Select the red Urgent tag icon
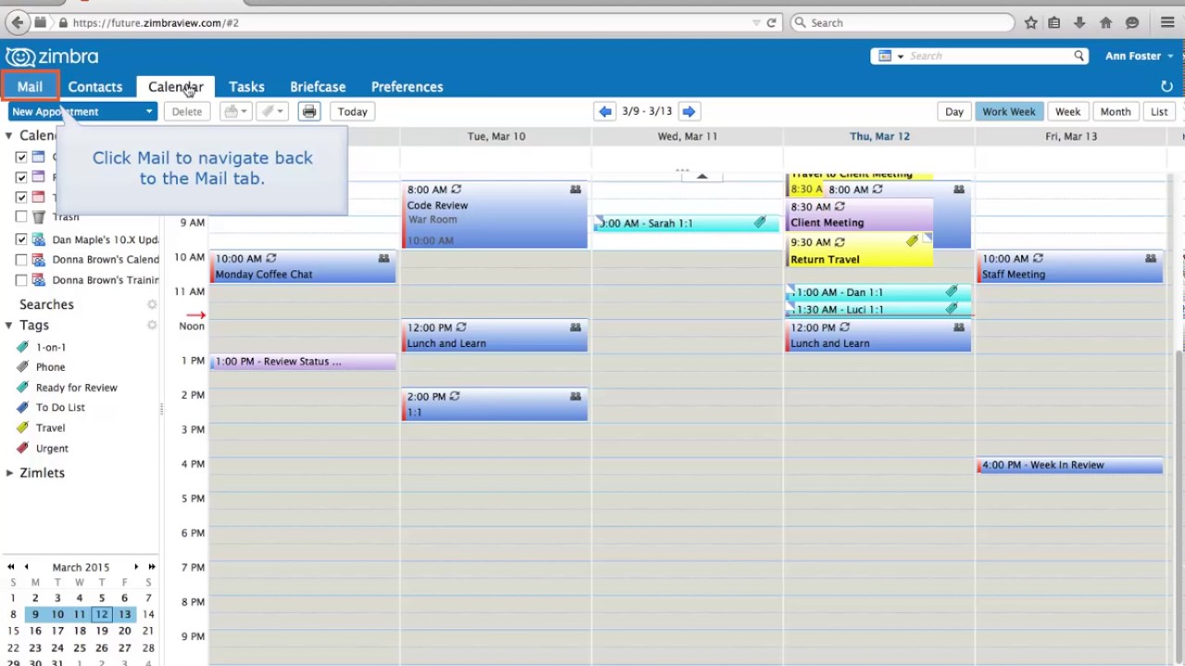The image size is (1185, 666). (x=23, y=448)
